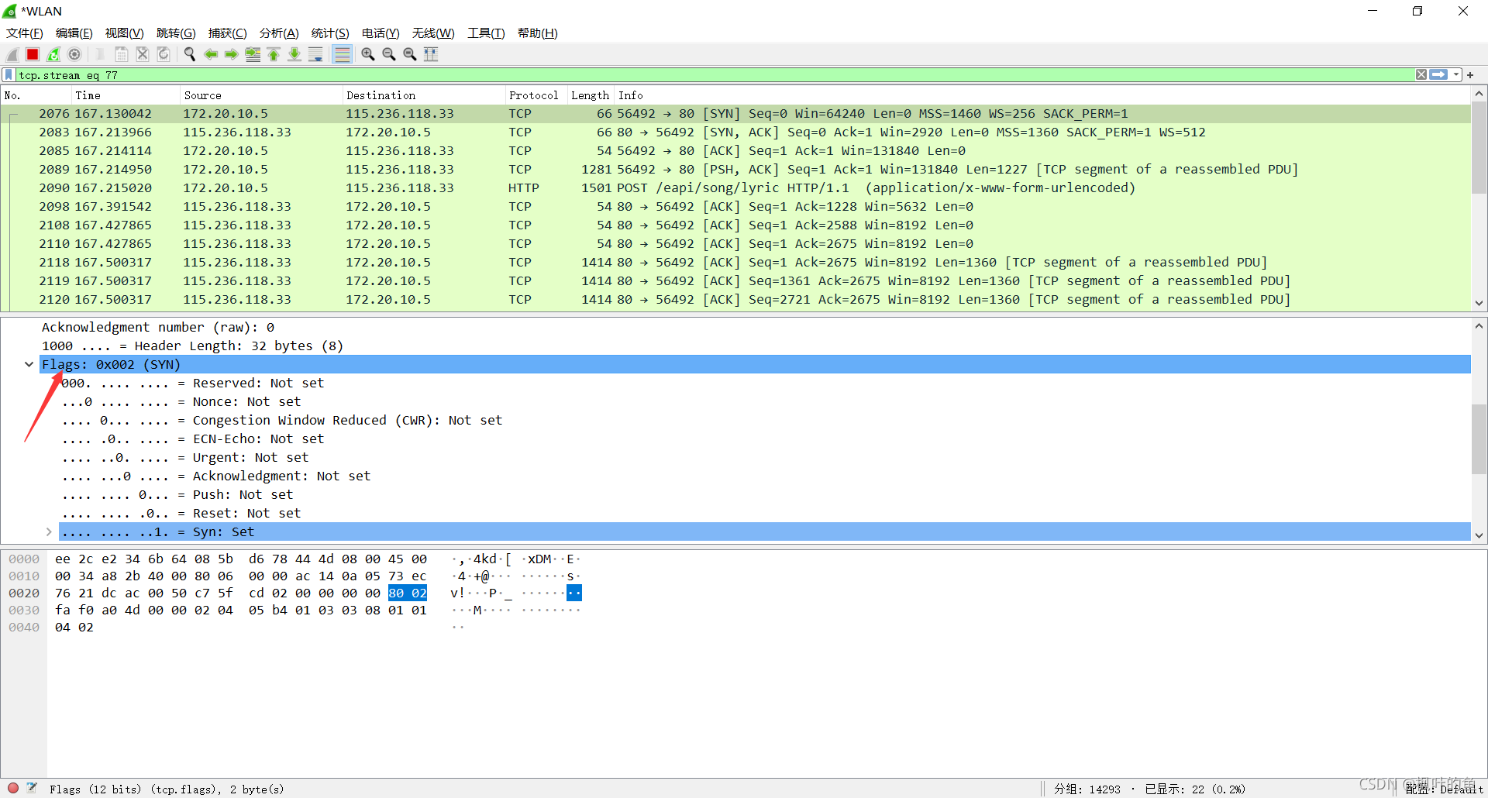Stop the running packet capture

coord(33,54)
